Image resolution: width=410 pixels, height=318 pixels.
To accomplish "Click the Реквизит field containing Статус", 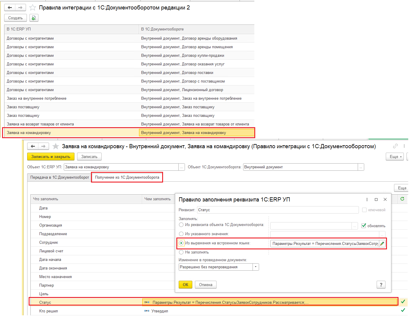I will [x=278, y=210].
